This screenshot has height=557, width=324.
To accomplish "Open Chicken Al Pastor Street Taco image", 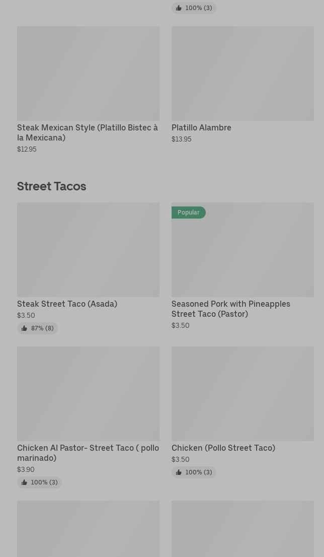I will [x=88, y=394].
